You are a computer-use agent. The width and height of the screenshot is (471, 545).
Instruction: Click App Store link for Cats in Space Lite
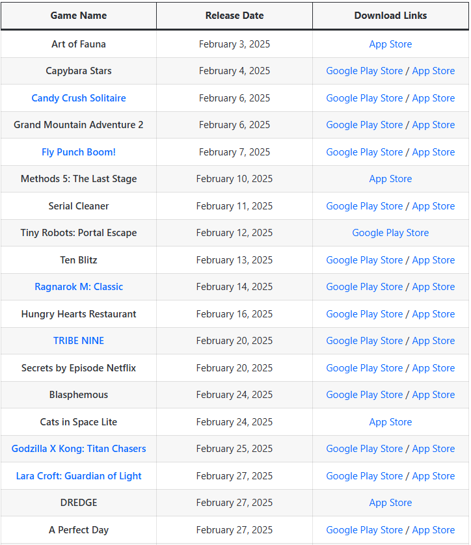coord(390,422)
